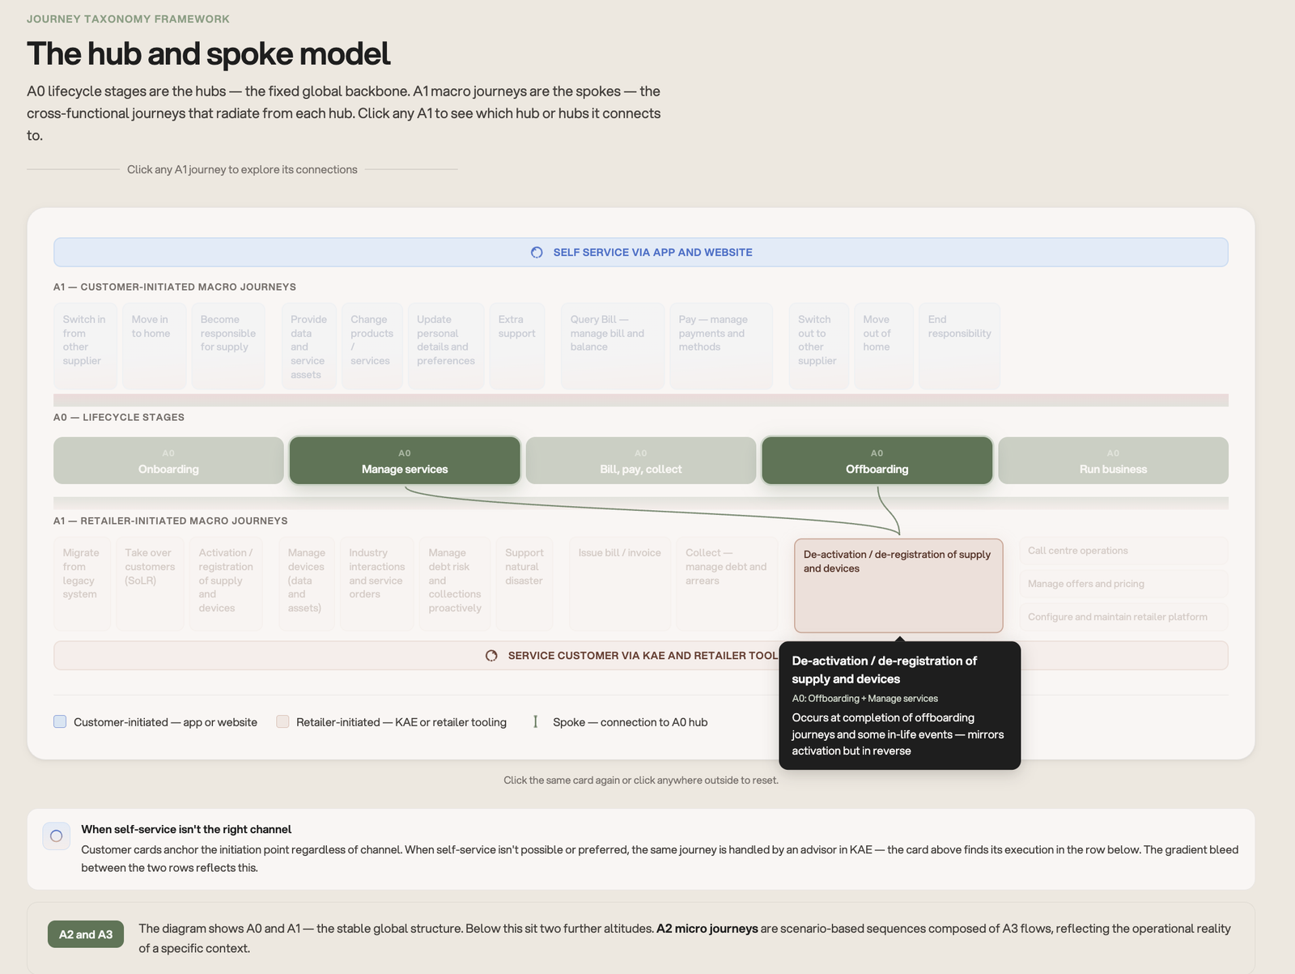Viewport: 1295px width, 974px height.
Task: Open Migrate from legacy system card
Action: coord(82,584)
